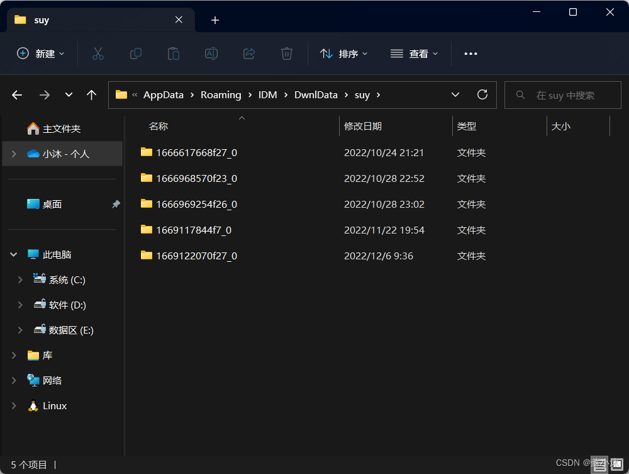The image size is (629, 474).
Task: Open the 1666617668f27_0 folder icon
Action: click(147, 152)
